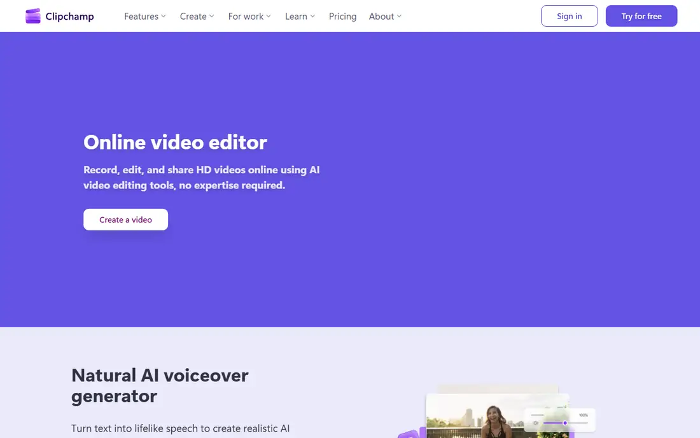This screenshot has height=438, width=700.
Task: Click the Clipchamp brand name text
Action: 69,17
